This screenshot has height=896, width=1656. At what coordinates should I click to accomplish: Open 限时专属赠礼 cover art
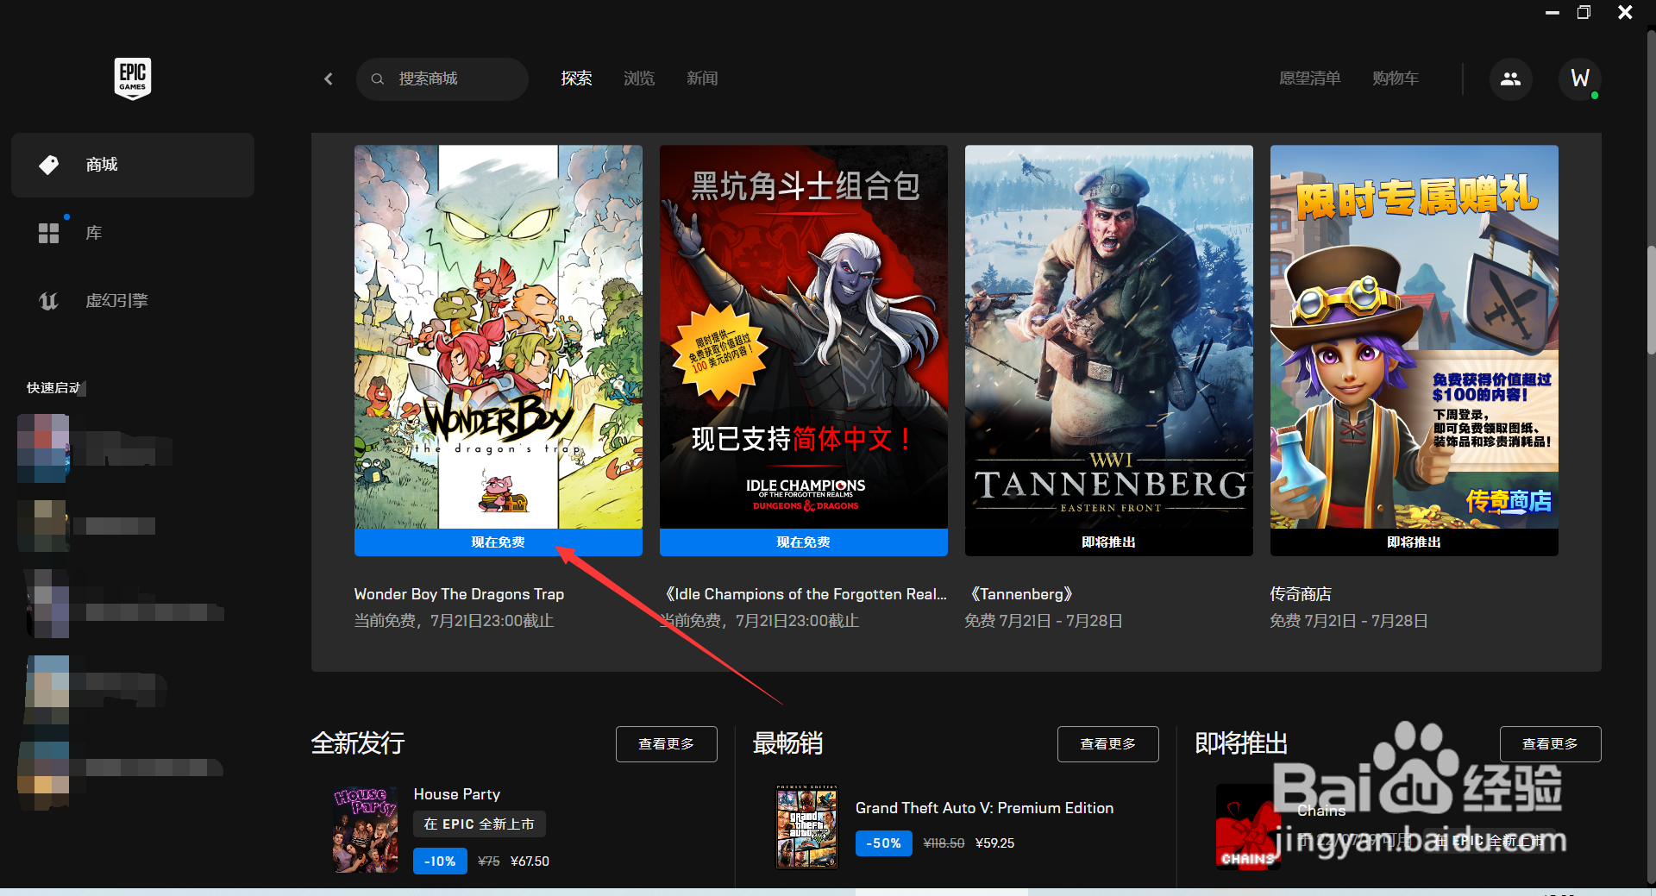coord(1414,336)
